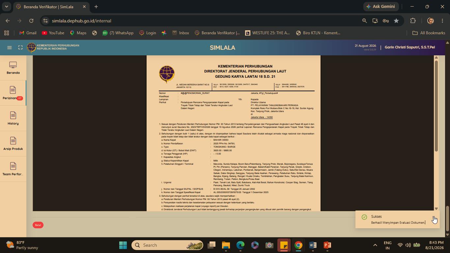Expand All Bookmarks folder

[429, 33]
